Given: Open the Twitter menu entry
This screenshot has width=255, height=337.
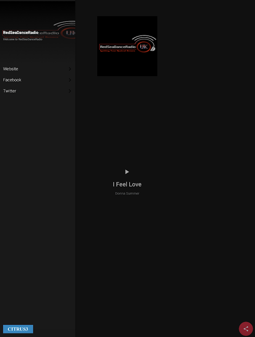Looking at the screenshot, I should click(37, 91).
